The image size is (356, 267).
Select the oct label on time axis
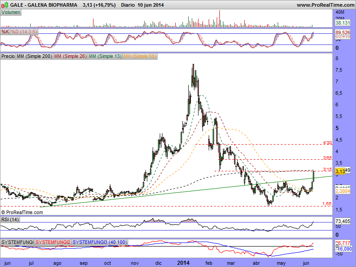coord(107,263)
